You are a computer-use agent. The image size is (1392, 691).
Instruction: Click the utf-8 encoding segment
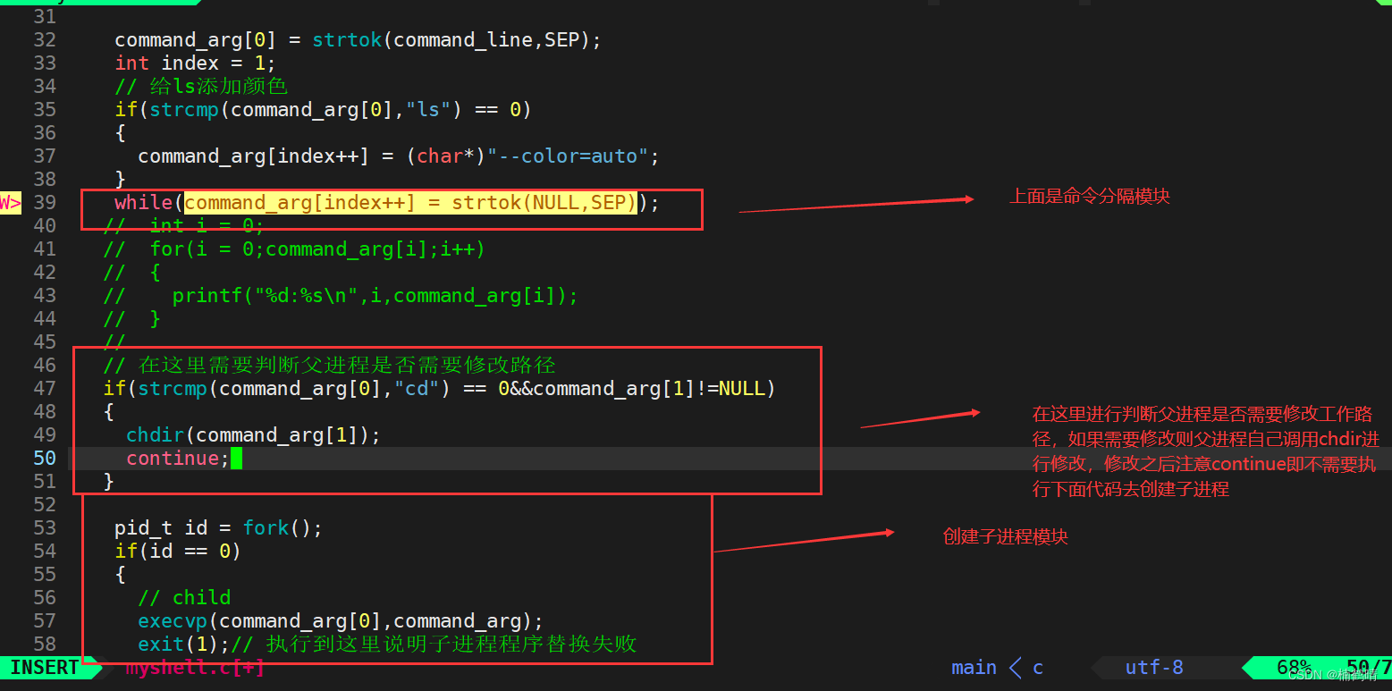[x=1154, y=668]
